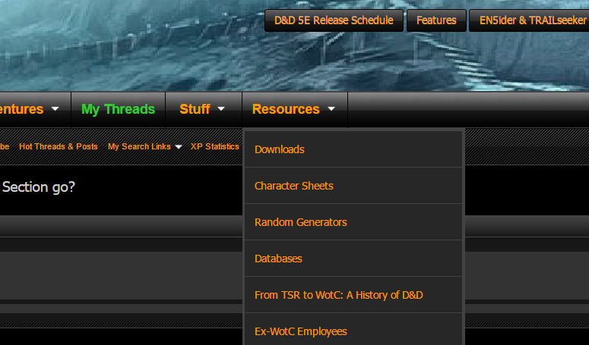Go to My Threads tab
Image resolution: width=589 pixels, height=345 pixels.
(x=118, y=109)
